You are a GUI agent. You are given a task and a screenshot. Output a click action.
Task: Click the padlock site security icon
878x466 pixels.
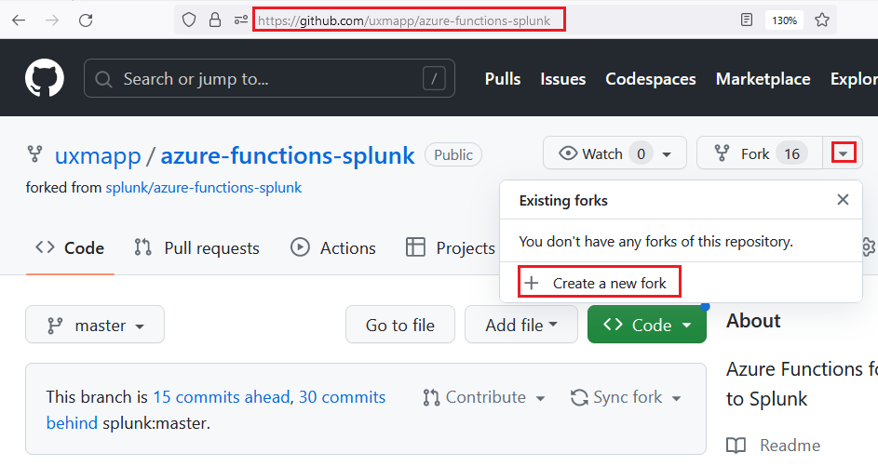coord(215,20)
